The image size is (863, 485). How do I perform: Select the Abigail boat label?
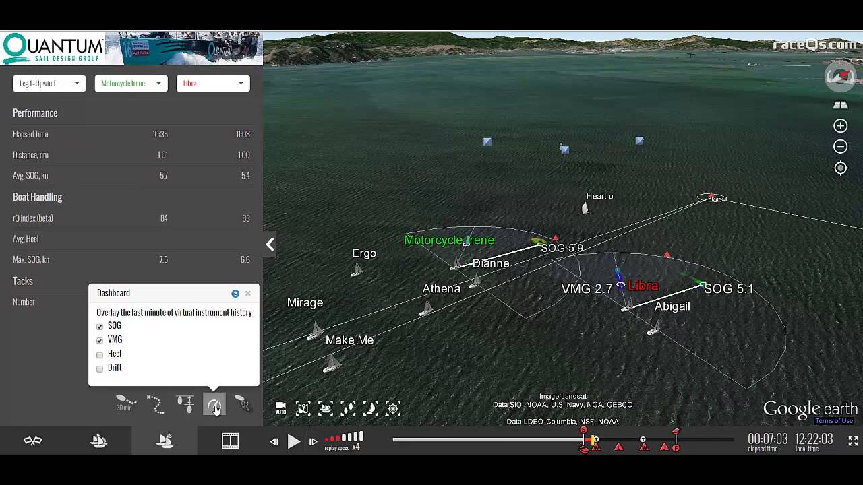(672, 306)
